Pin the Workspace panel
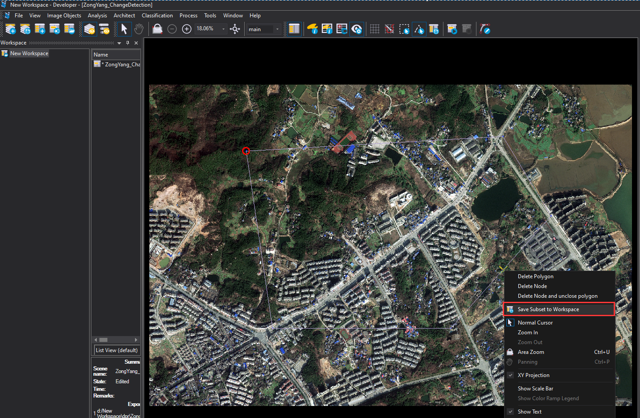 pyautogui.click(x=127, y=43)
